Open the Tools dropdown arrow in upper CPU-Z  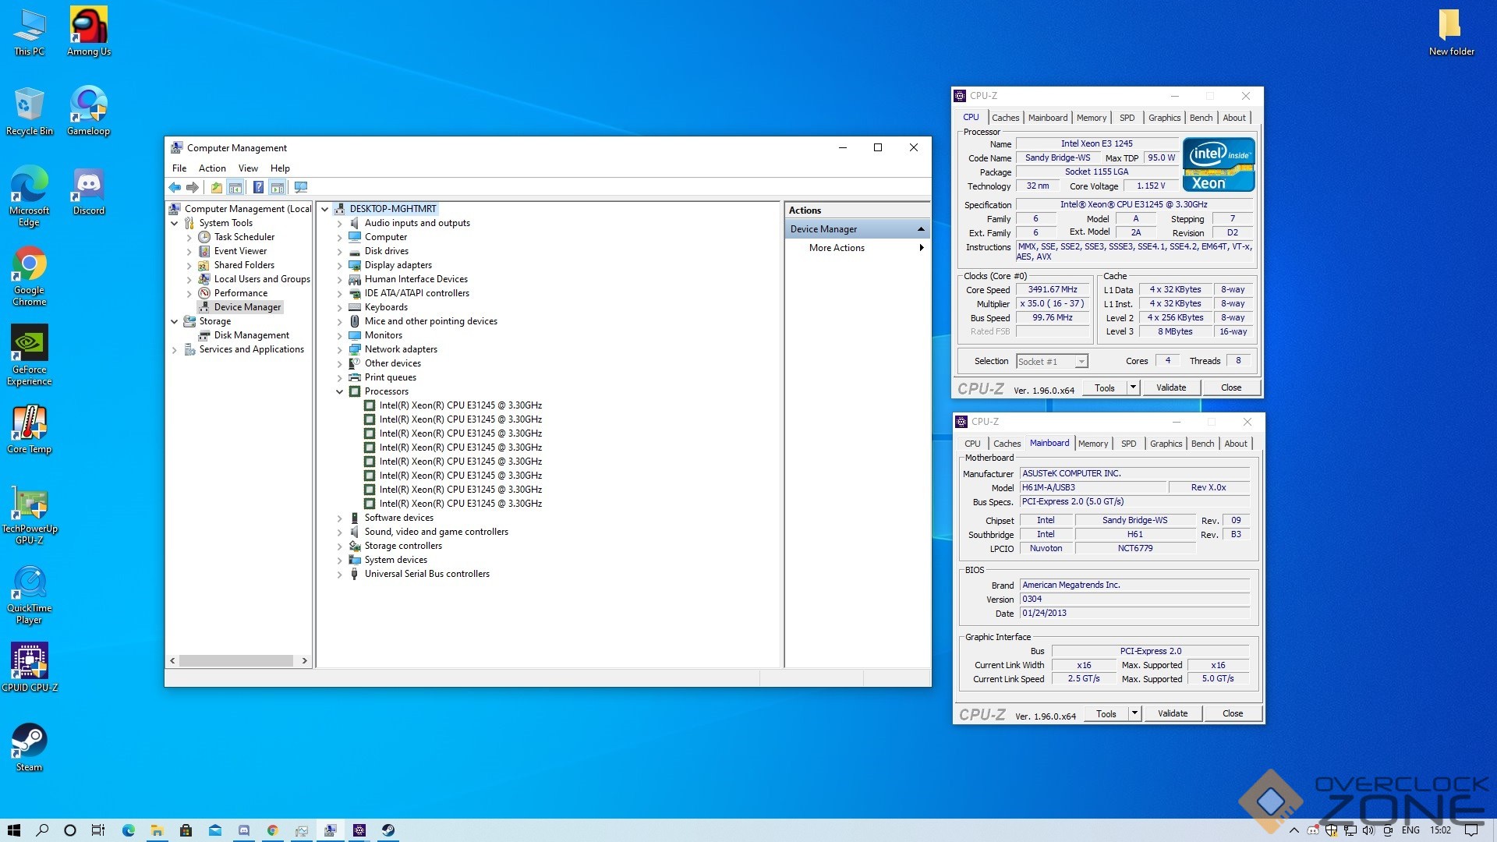[1133, 387]
